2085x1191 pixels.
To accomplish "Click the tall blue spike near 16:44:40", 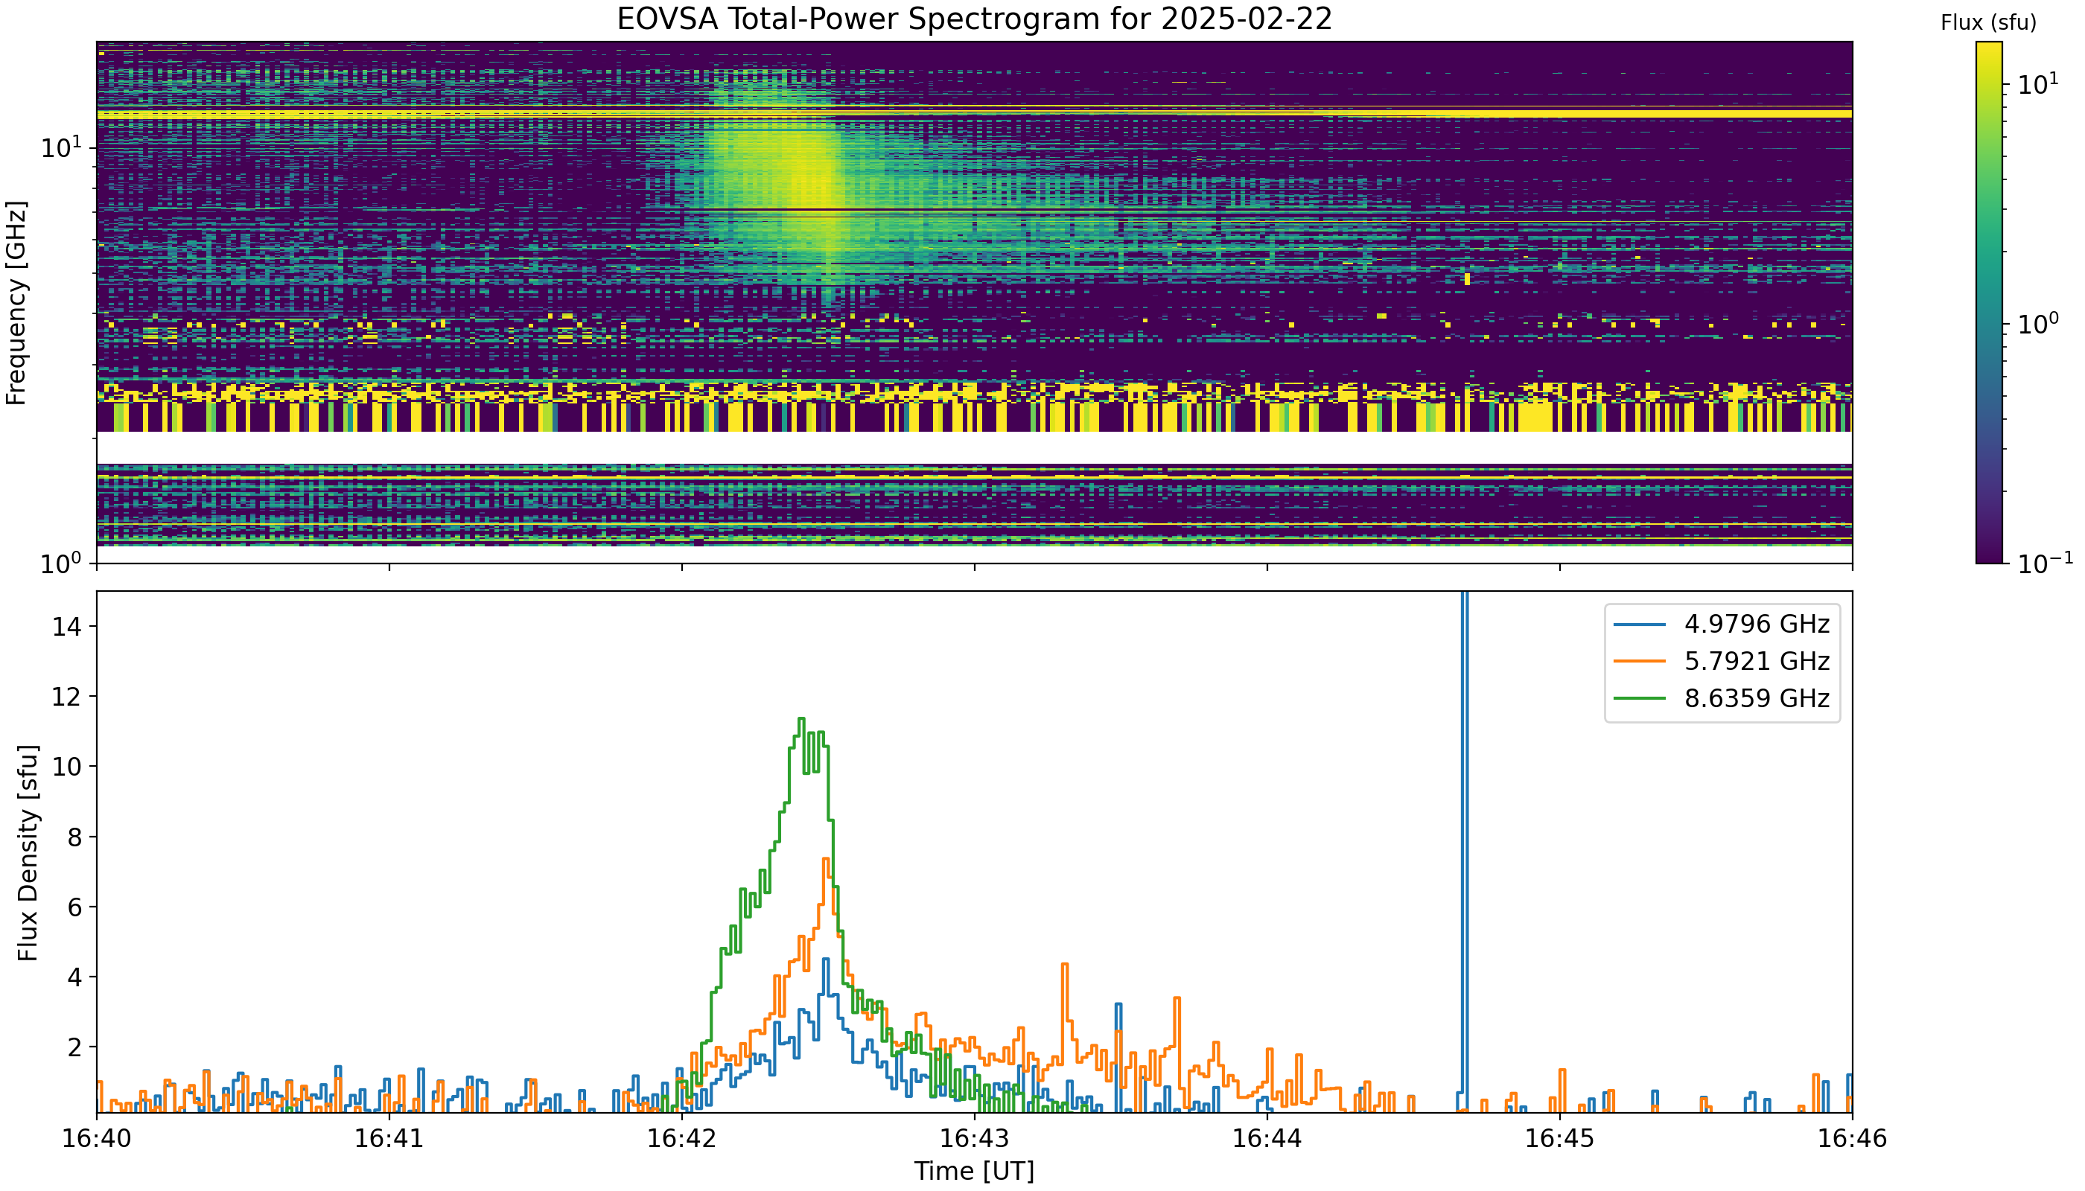I will (1465, 851).
